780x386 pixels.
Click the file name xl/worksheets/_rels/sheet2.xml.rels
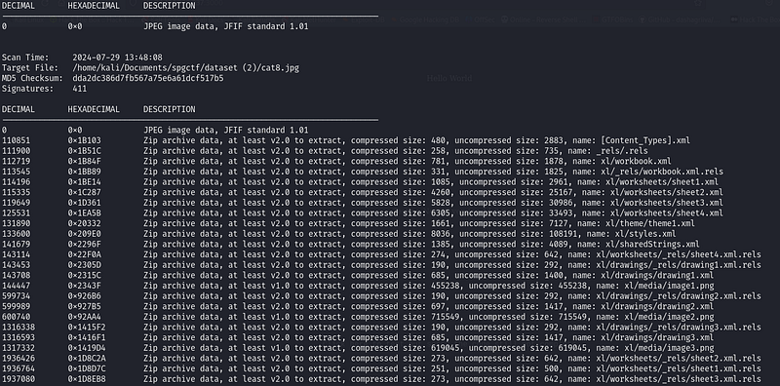(679, 358)
